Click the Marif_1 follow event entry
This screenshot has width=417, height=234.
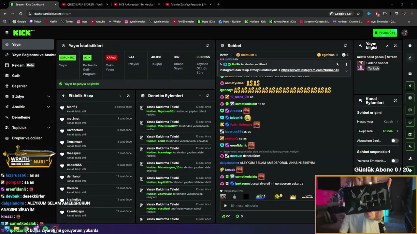tap(96, 109)
